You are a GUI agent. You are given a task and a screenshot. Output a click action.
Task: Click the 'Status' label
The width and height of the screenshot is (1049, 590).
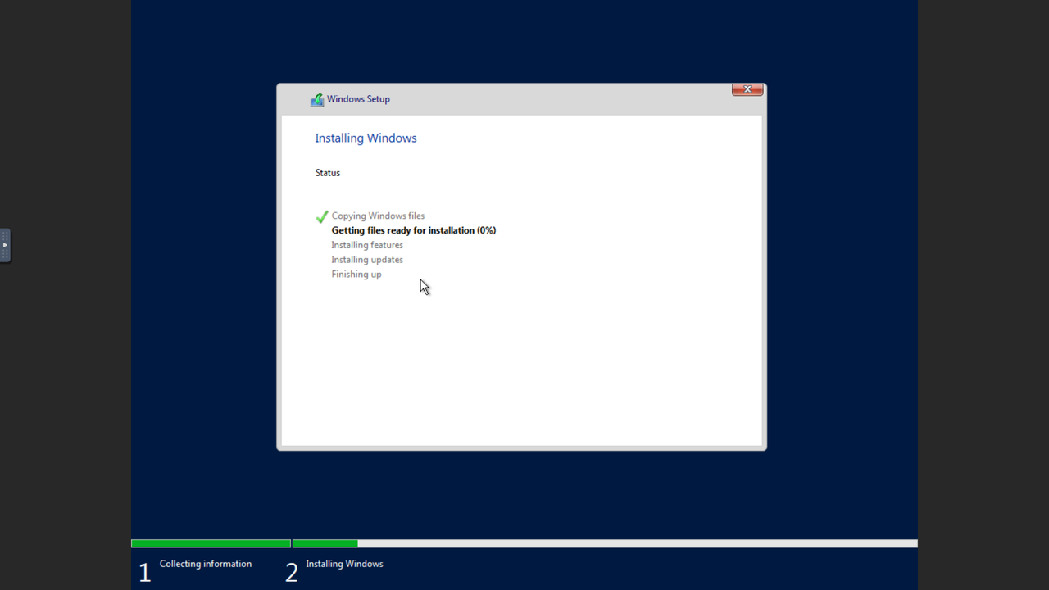coord(328,173)
